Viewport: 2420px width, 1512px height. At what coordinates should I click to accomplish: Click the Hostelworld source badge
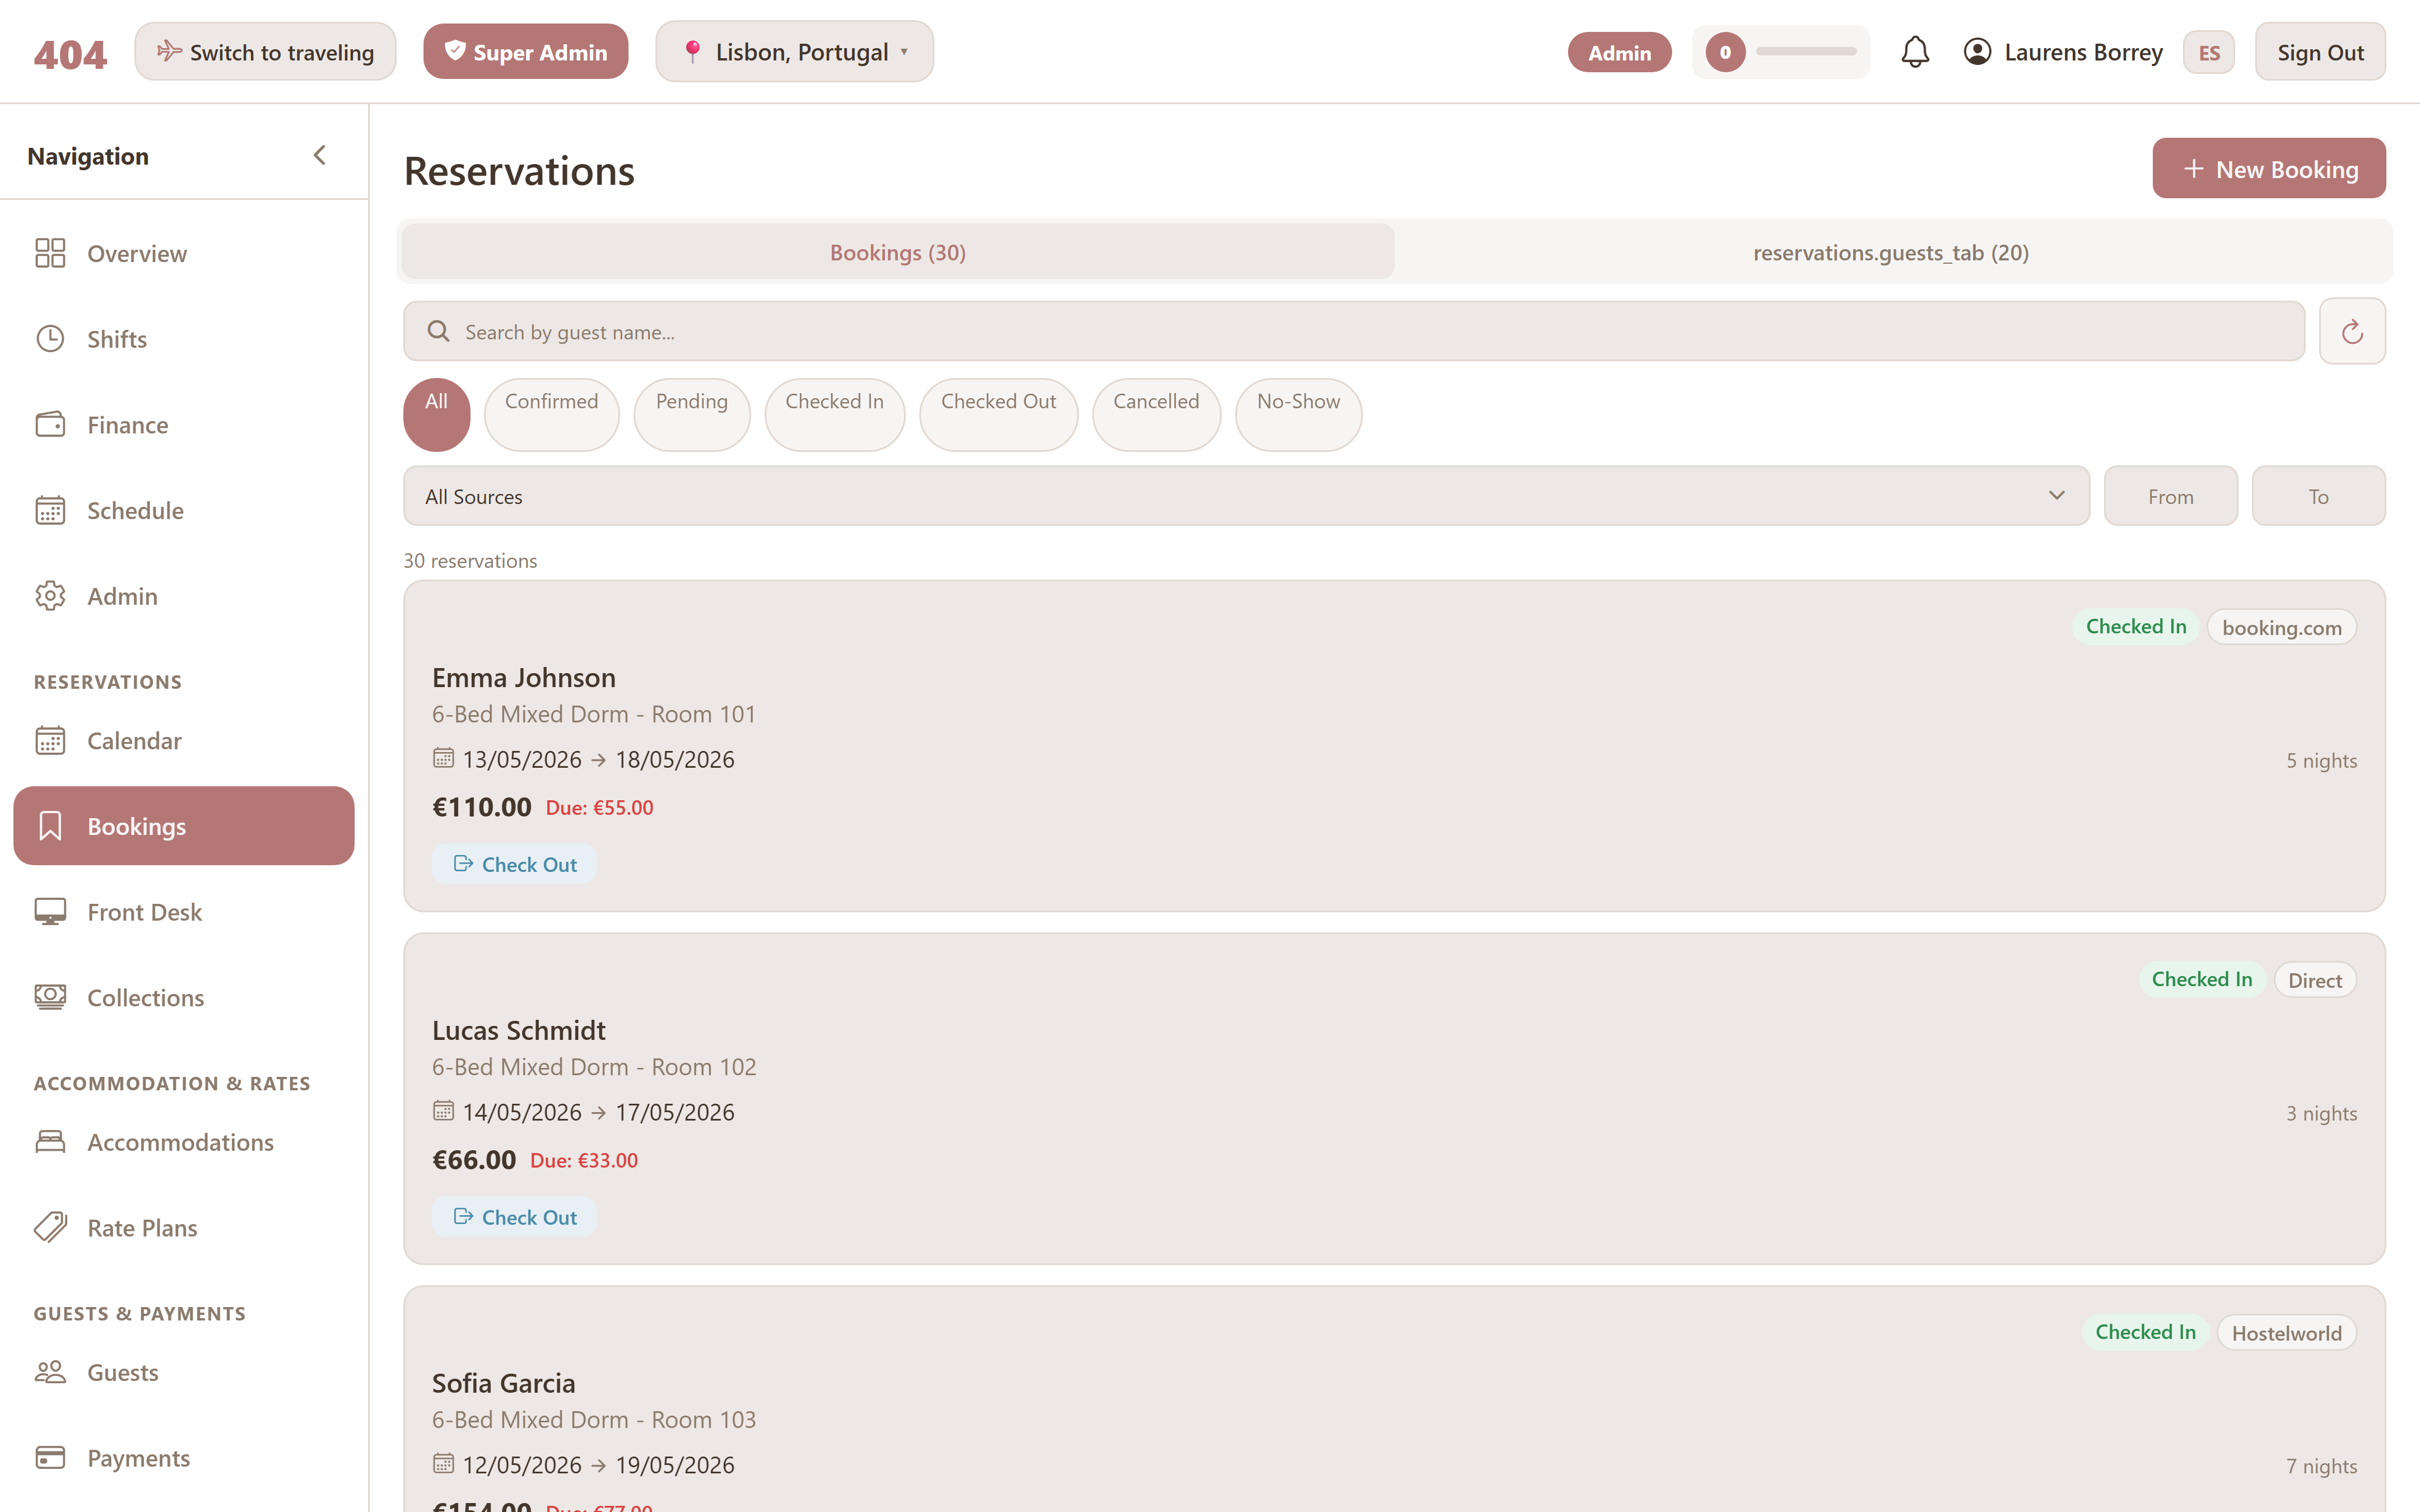(x=2286, y=1332)
